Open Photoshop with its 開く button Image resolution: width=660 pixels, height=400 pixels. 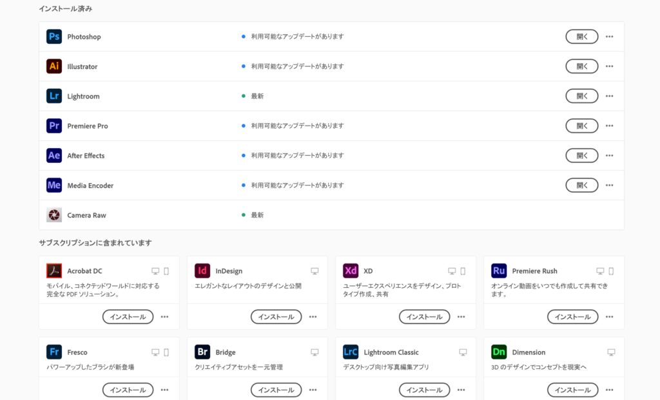coord(582,37)
